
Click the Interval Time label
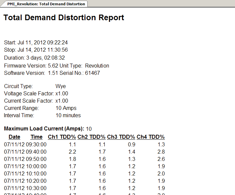(x=19, y=116)
